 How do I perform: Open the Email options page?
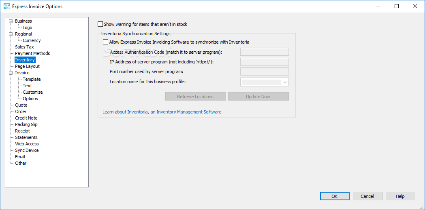[20, 157]
